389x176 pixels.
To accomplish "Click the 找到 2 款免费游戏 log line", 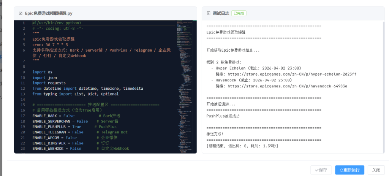I will pyautogui.click(x=224, y=62).
